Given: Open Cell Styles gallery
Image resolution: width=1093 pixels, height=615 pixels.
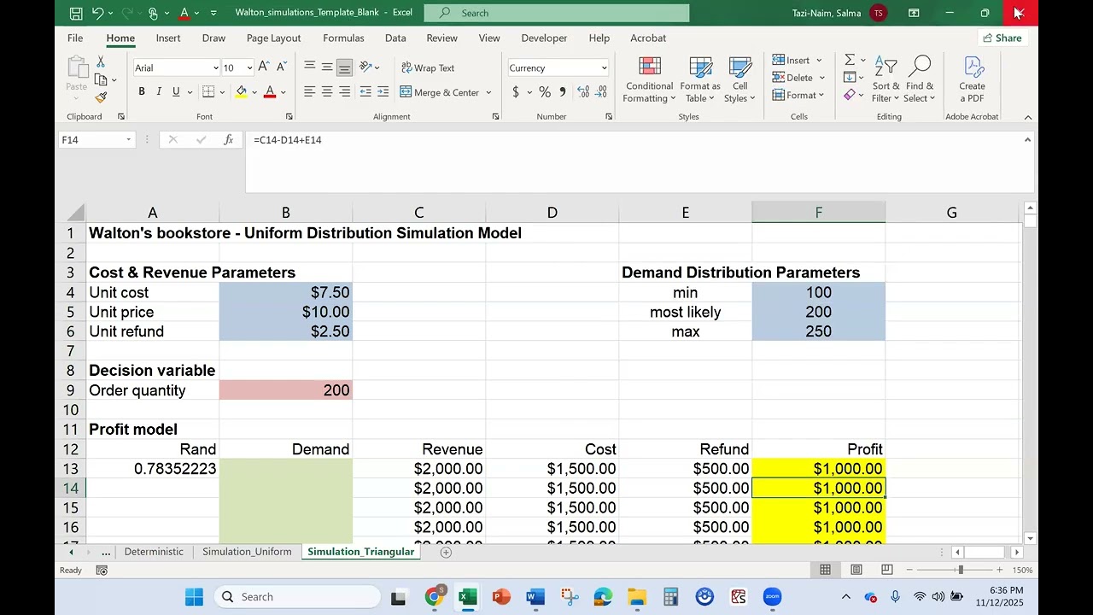Looking at the screenshot, I should [739, 80].
